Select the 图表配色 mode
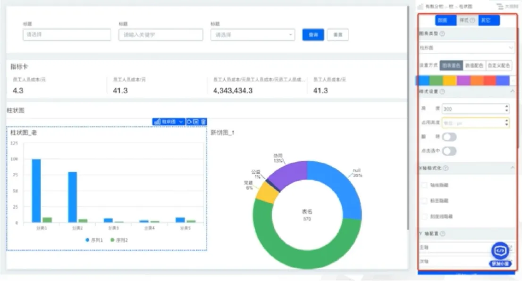The image size is (522, 281). pos(451,66)
